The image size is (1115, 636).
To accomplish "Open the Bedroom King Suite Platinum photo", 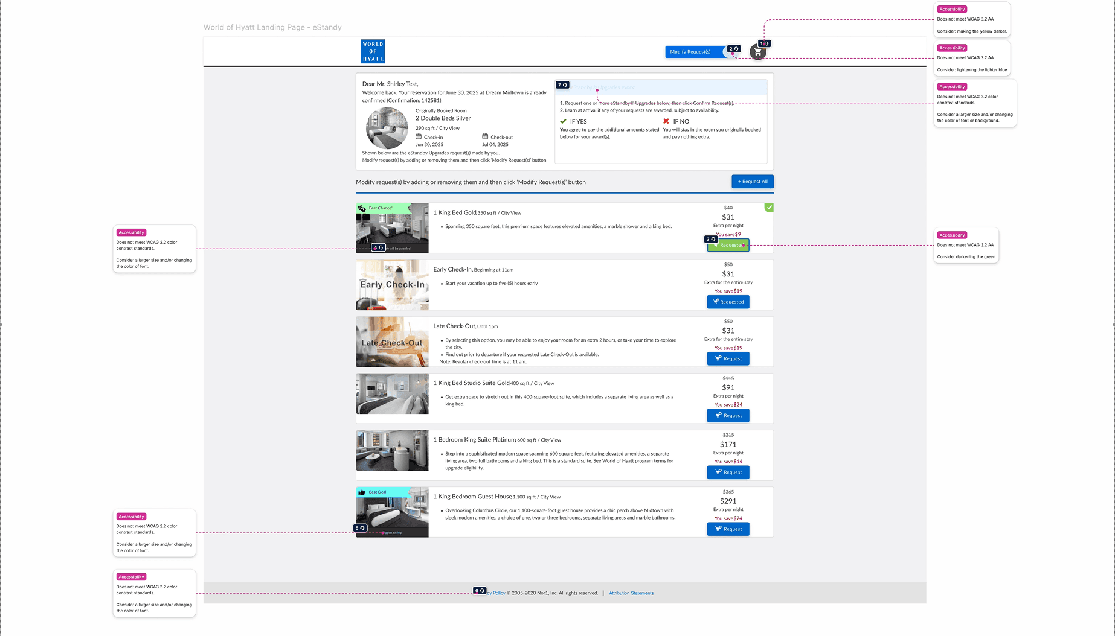I will [393, 450].
